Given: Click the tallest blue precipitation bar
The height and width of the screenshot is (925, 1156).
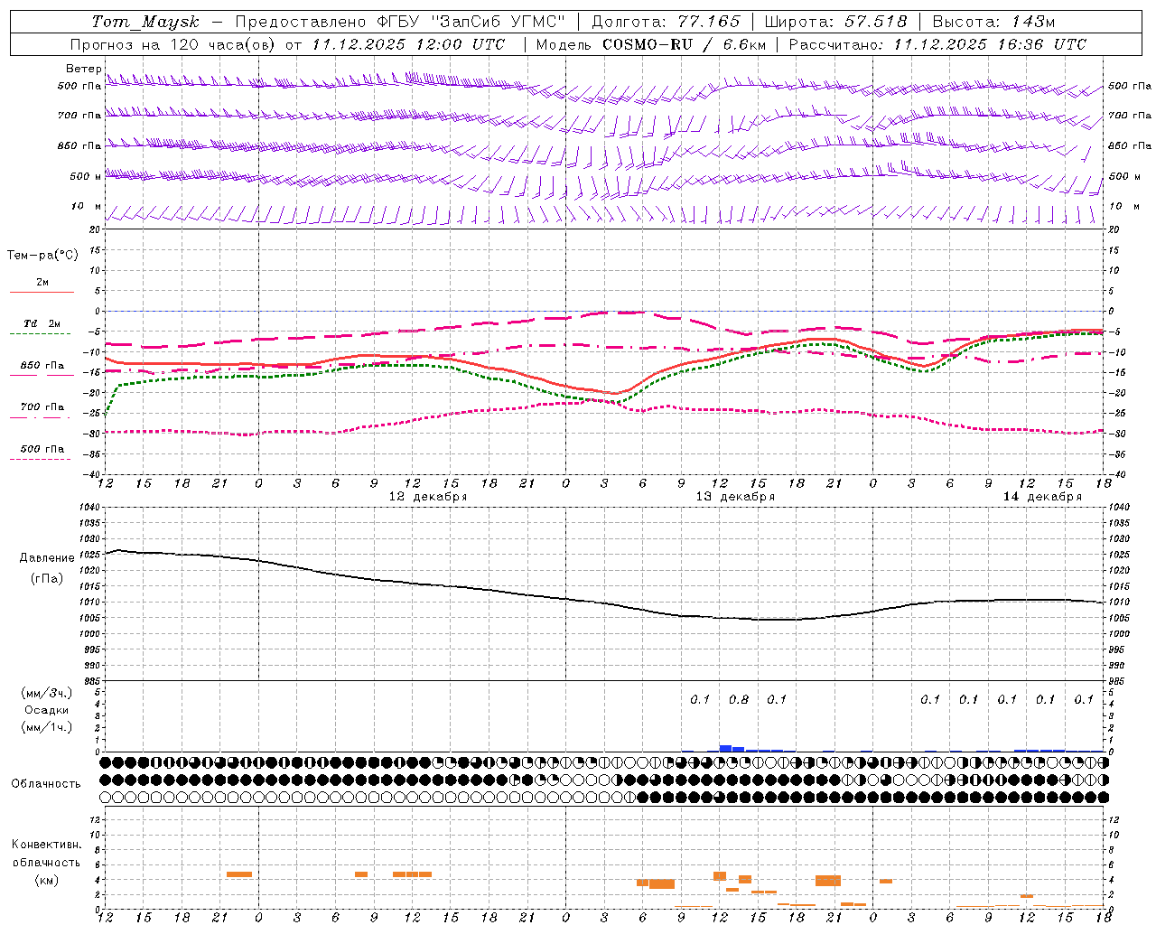Looking at the screenshot, I should [x=725, y=748].
